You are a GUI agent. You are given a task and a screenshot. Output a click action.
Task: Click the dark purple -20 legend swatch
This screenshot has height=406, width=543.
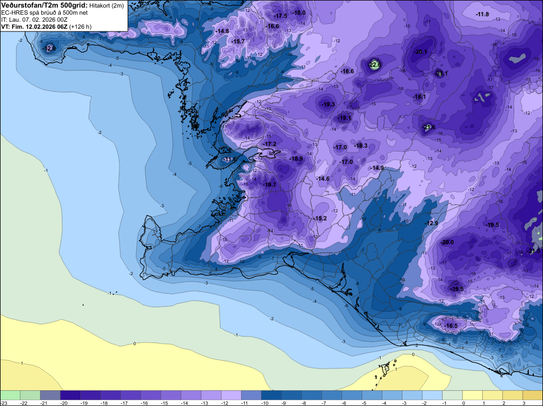[x=71, y=395]
